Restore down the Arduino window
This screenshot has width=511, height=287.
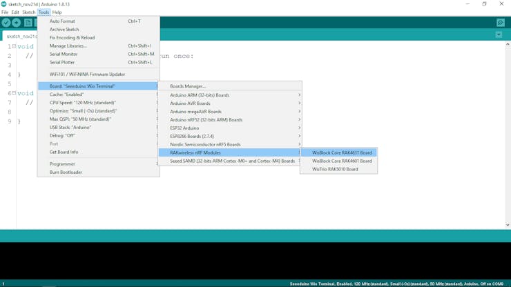pos(484,4)
